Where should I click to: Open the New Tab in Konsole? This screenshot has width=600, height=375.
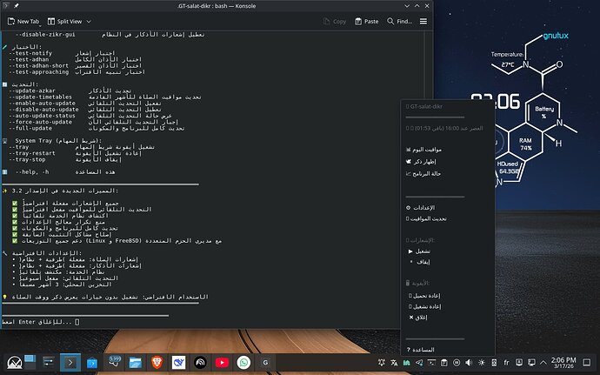[23, 22]
